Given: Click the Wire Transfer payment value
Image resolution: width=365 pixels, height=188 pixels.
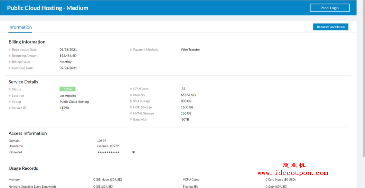Looking at the screenshot, I should click(190, 50).
